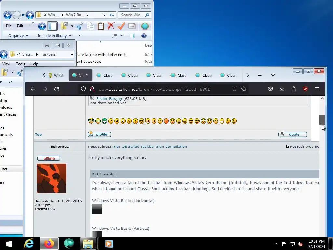The image size is (333, 250).
Task: Click the profile button under the post
Action: (100, 134)
